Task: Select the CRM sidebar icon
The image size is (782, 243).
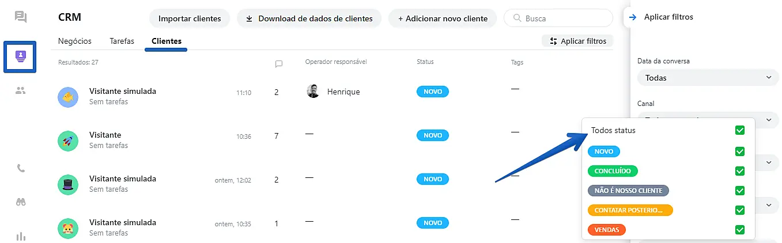Action: point(20,56)
